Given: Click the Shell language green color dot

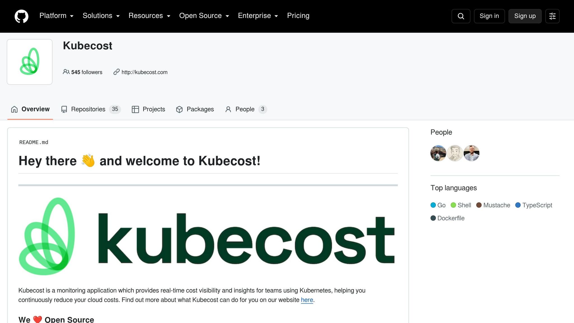Looking at the screenshot, I should (453, 205).
